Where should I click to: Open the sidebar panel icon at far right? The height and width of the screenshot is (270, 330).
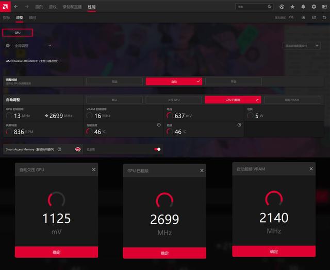325,7
